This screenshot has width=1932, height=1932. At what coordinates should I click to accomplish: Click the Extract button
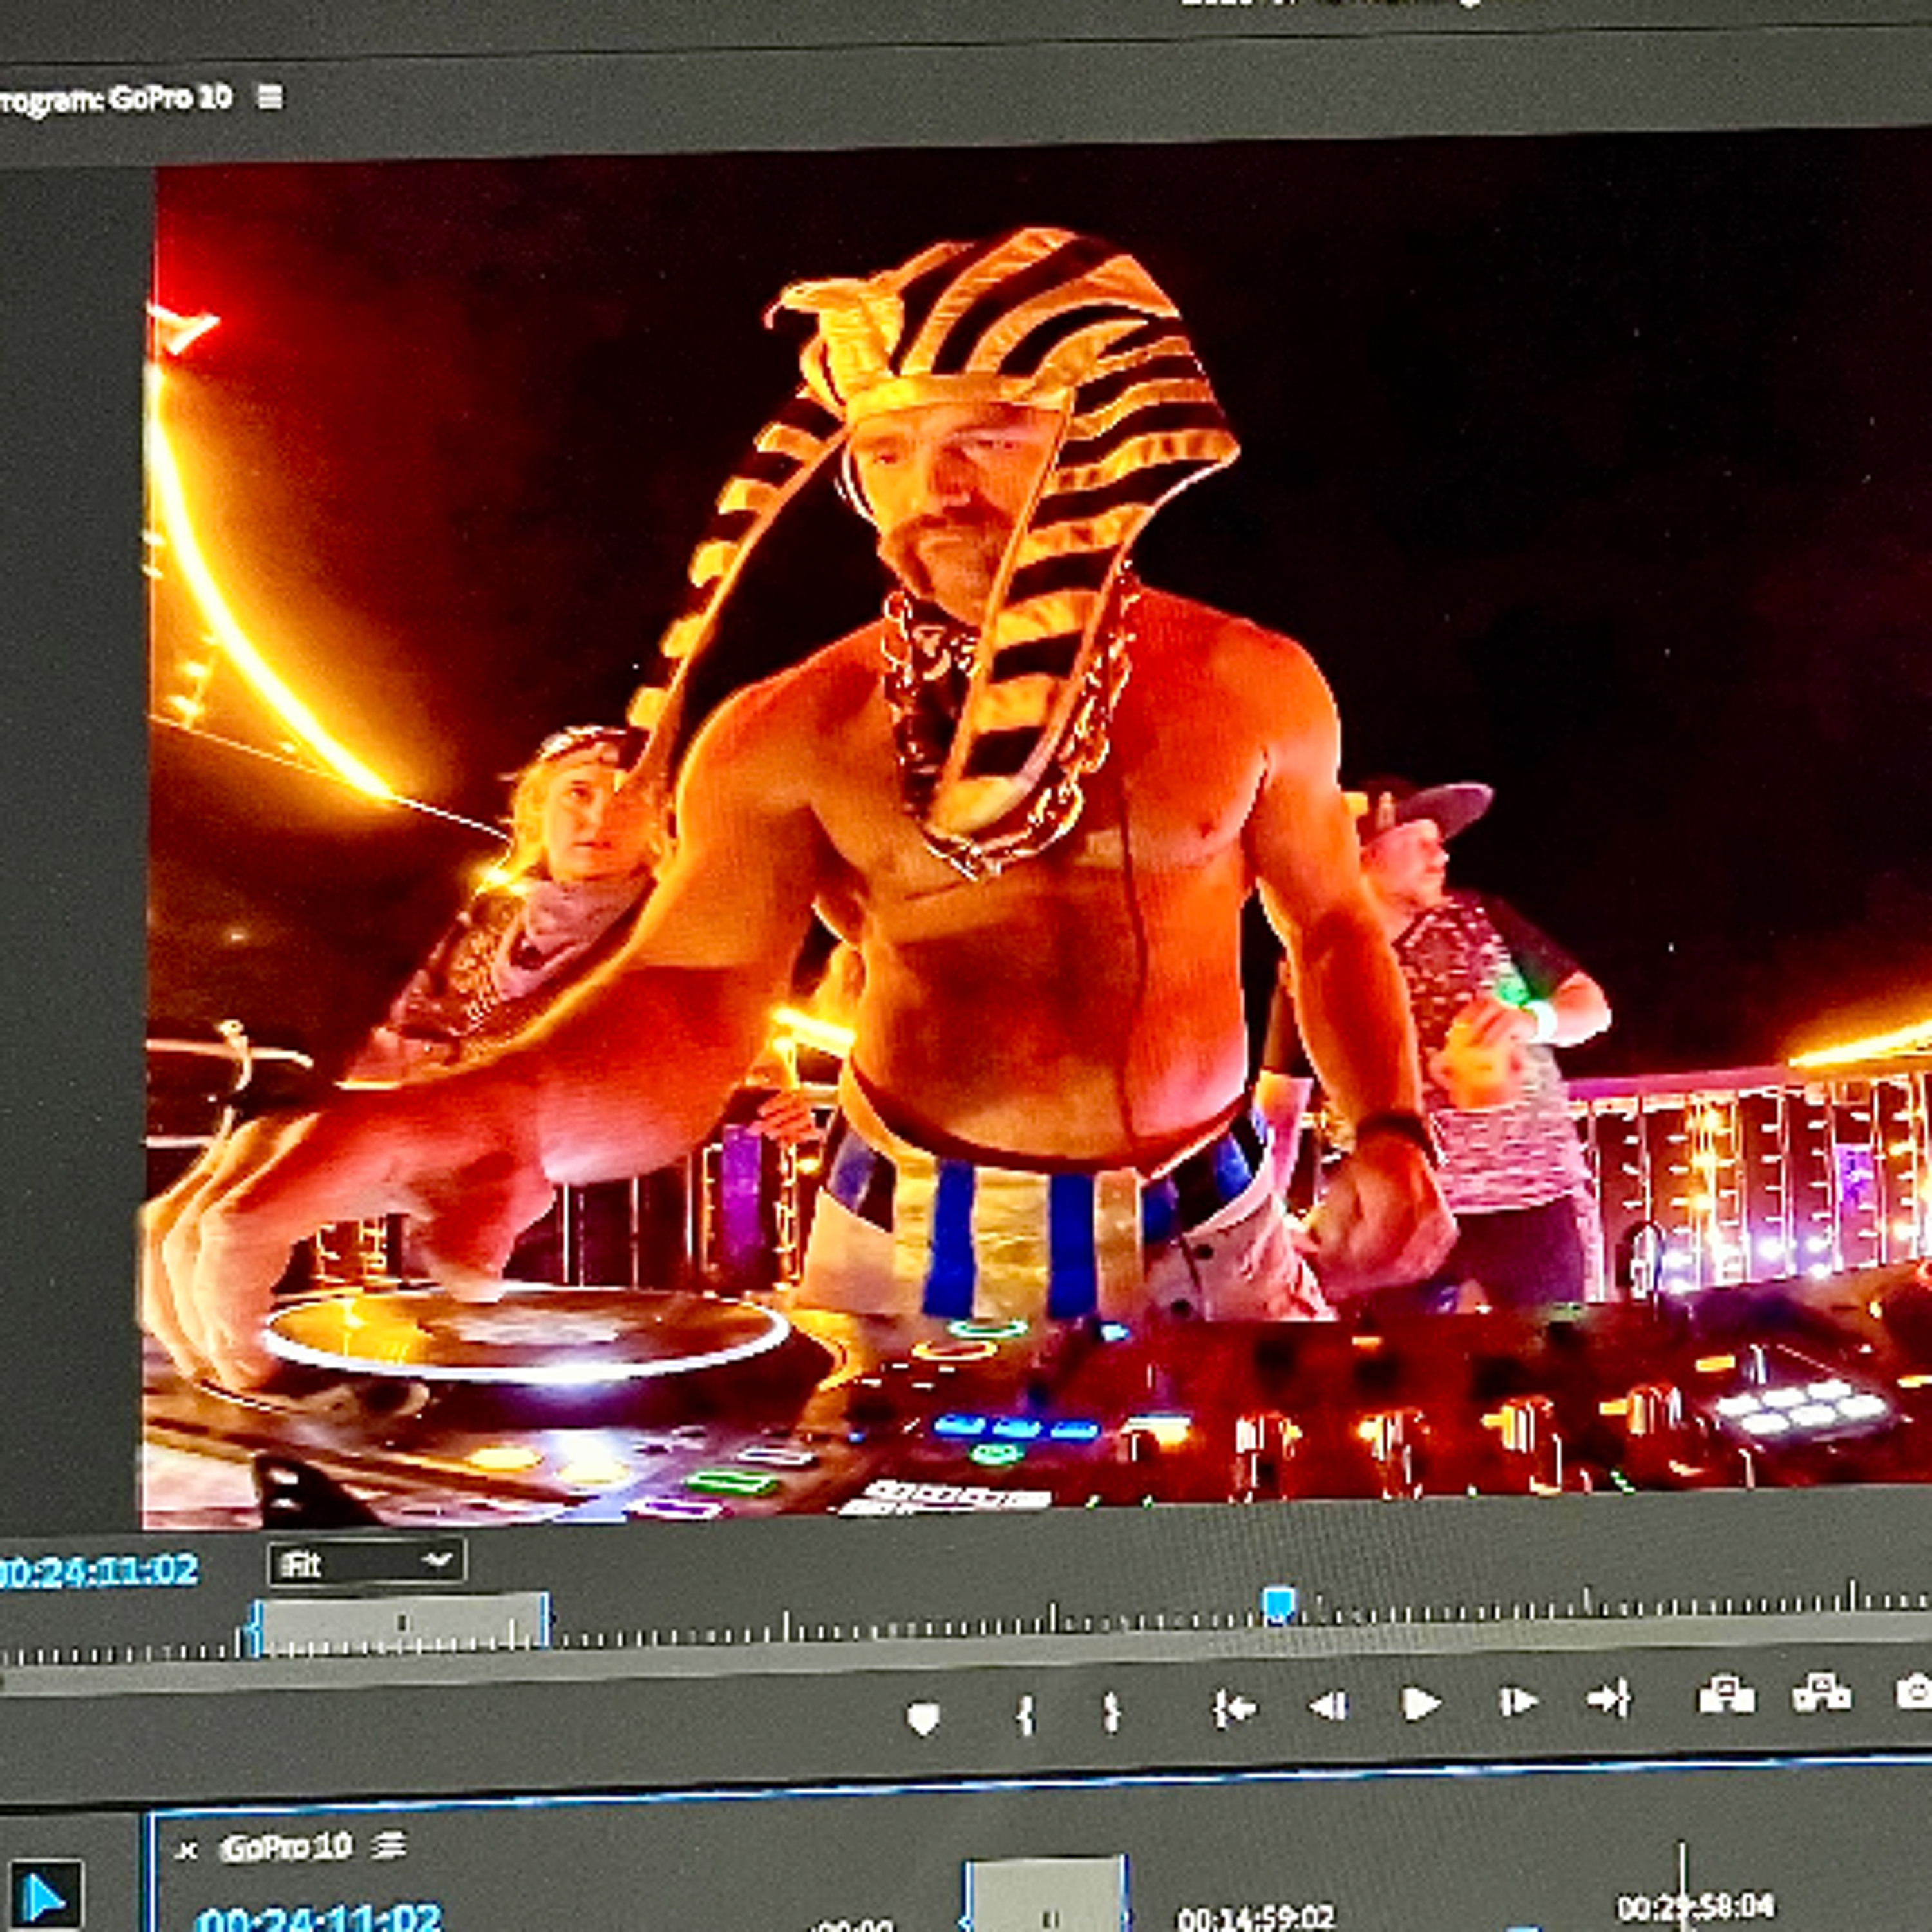click(1821, 1693)
